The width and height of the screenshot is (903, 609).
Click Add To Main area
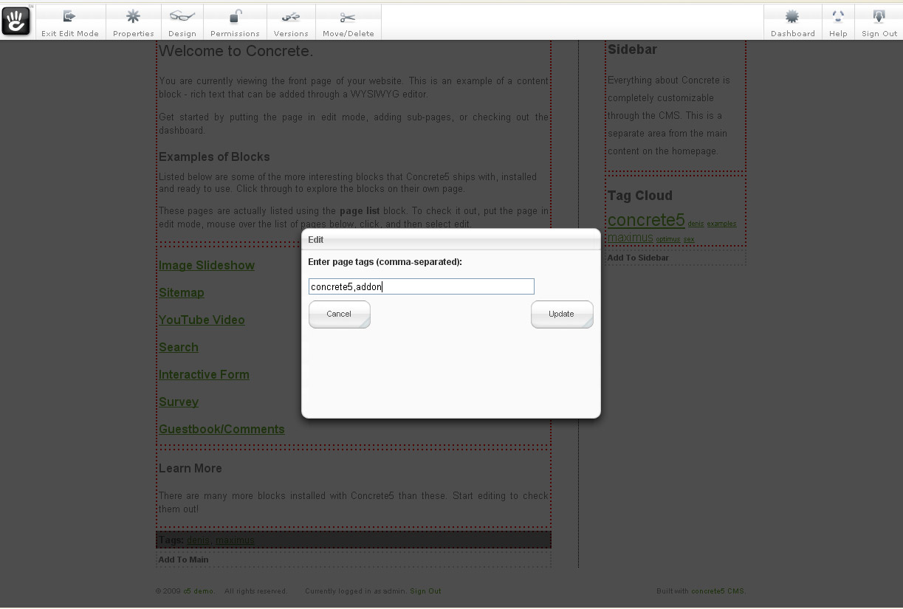[354, 560]
